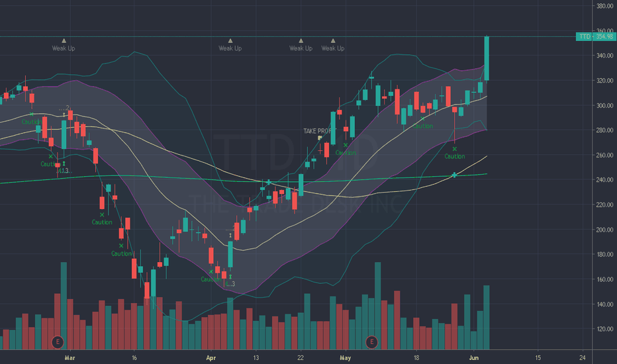Click the Mar label on the time axis
This screenshot has height=364, width=617.
tap(70, 357)
